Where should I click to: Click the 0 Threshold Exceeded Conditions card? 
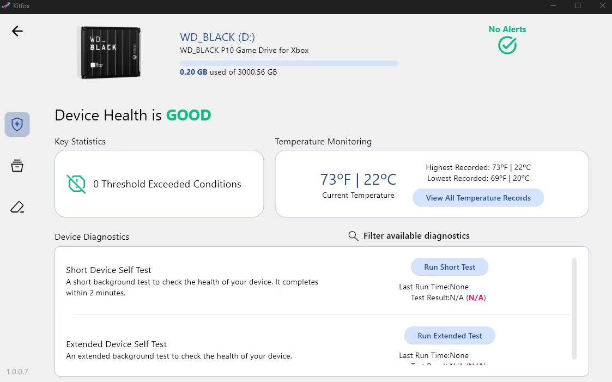click(159, 184)
